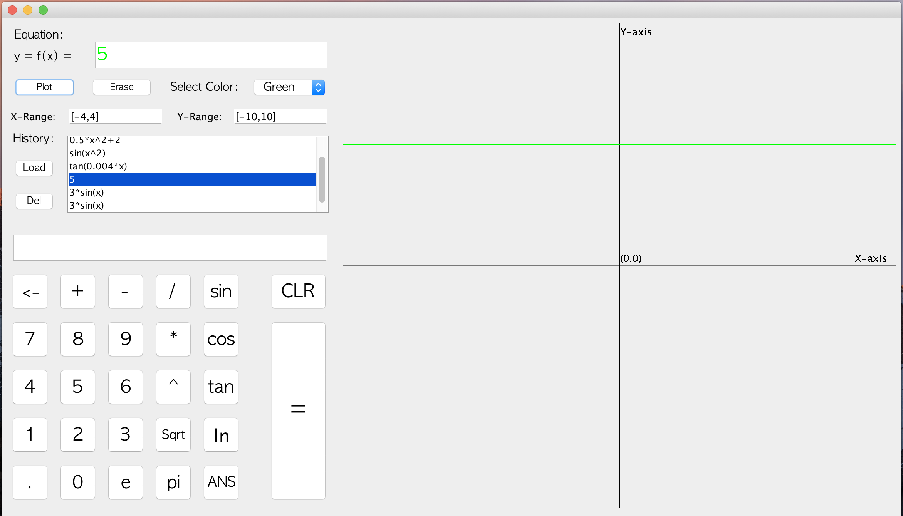Delete history entry with Del button
The width and height of the screenshot is (903, 516).
pos(34,201)
